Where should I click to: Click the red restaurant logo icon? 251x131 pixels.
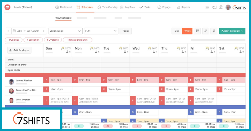(x=7, y=7)
